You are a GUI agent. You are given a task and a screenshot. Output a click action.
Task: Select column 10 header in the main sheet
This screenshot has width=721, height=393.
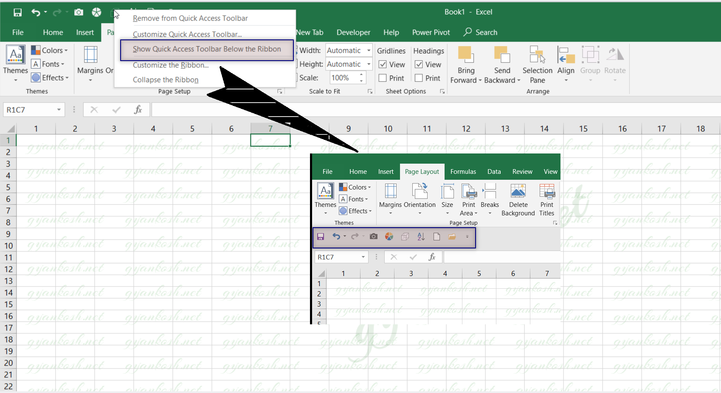click(388, 128)
